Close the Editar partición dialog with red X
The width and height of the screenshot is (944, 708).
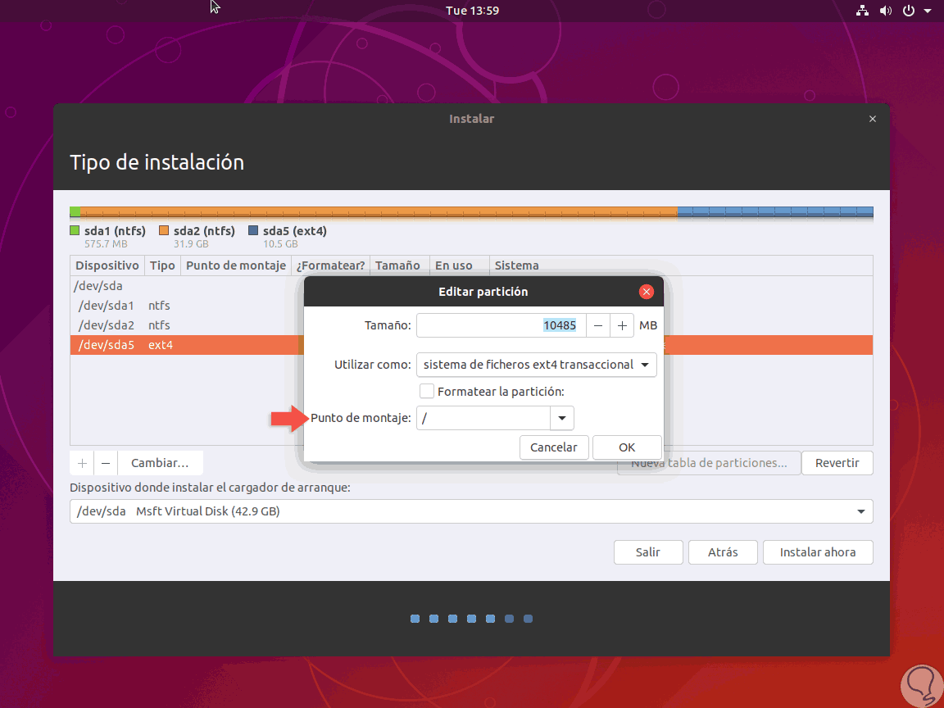pyautogui.click(x=646, y=292)
